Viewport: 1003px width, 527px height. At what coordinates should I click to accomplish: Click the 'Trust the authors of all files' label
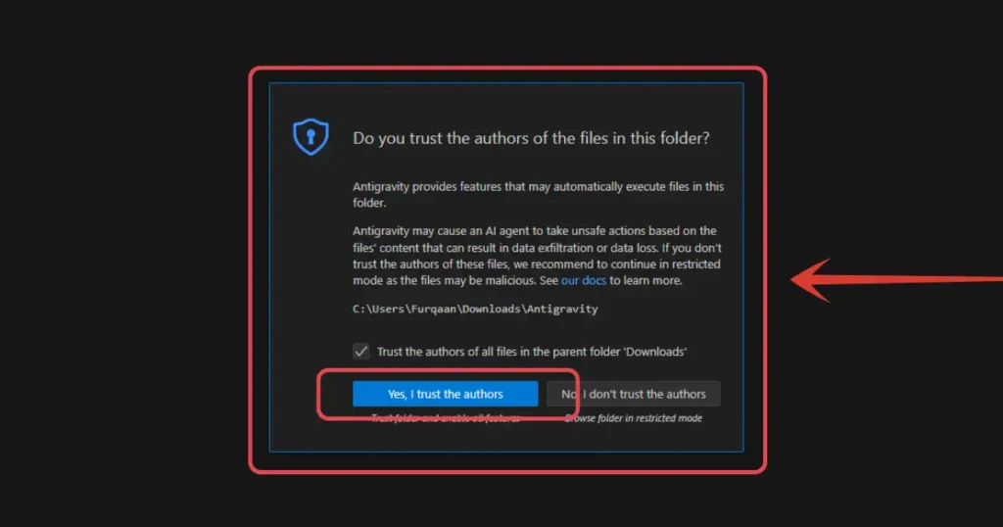[532, 352]
